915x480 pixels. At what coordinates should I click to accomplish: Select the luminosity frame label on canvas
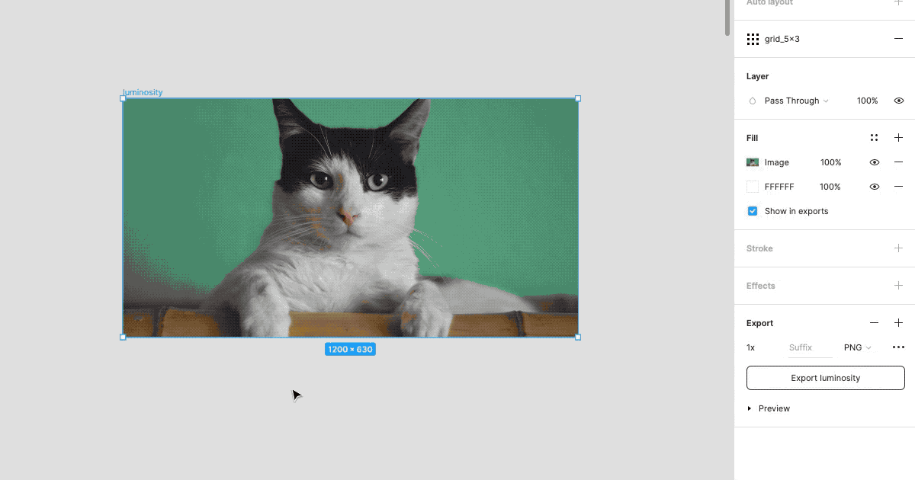tap(143, 92)
